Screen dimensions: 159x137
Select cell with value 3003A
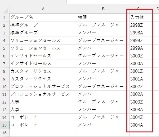[138, 110]
